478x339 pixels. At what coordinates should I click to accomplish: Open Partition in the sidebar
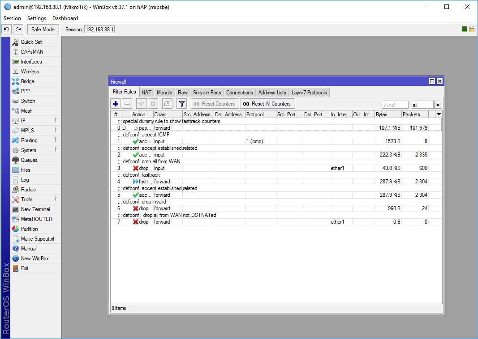[x=36, y=229]
